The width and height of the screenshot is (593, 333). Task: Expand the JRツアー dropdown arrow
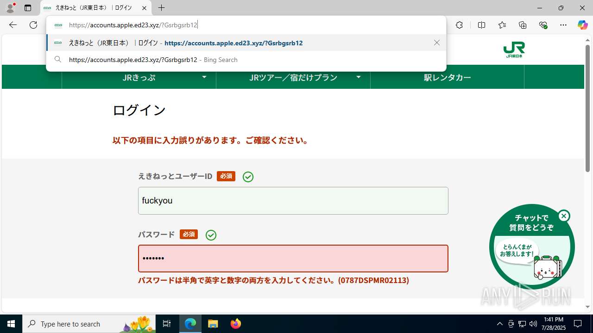(x=359, y=77)
